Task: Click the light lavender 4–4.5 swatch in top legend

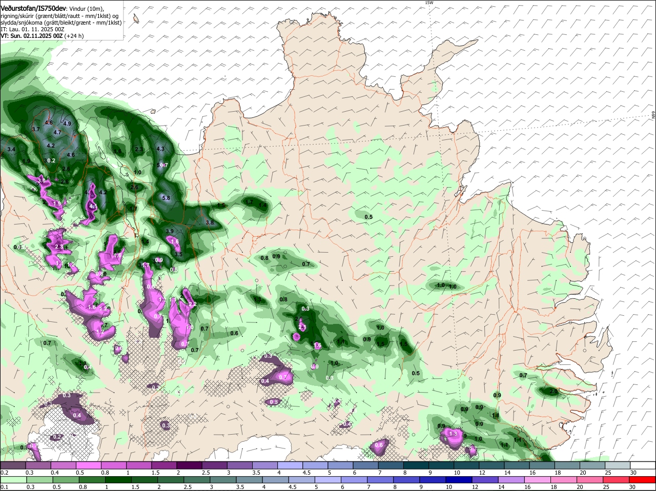Action: (290, 465)
